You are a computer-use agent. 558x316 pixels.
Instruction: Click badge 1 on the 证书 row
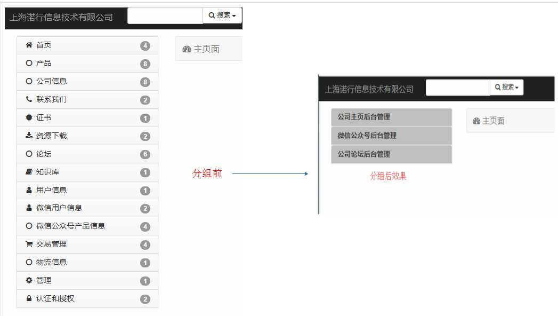click(145, 118)
